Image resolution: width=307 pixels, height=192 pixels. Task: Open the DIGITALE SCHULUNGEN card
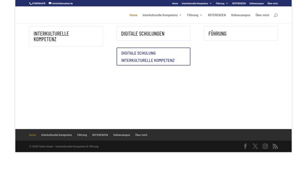(x=153, y=34)
